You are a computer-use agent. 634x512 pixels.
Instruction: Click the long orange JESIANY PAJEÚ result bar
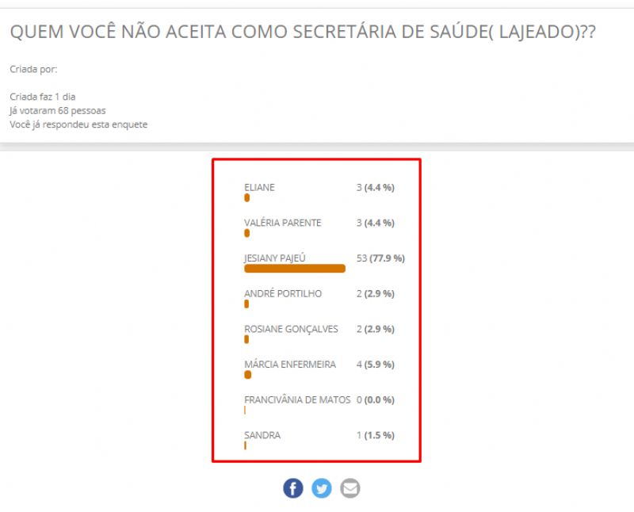pos(295,269)
